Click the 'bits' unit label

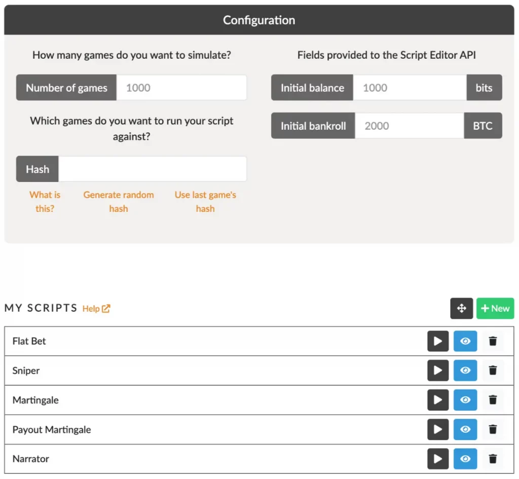click(484, 88)
